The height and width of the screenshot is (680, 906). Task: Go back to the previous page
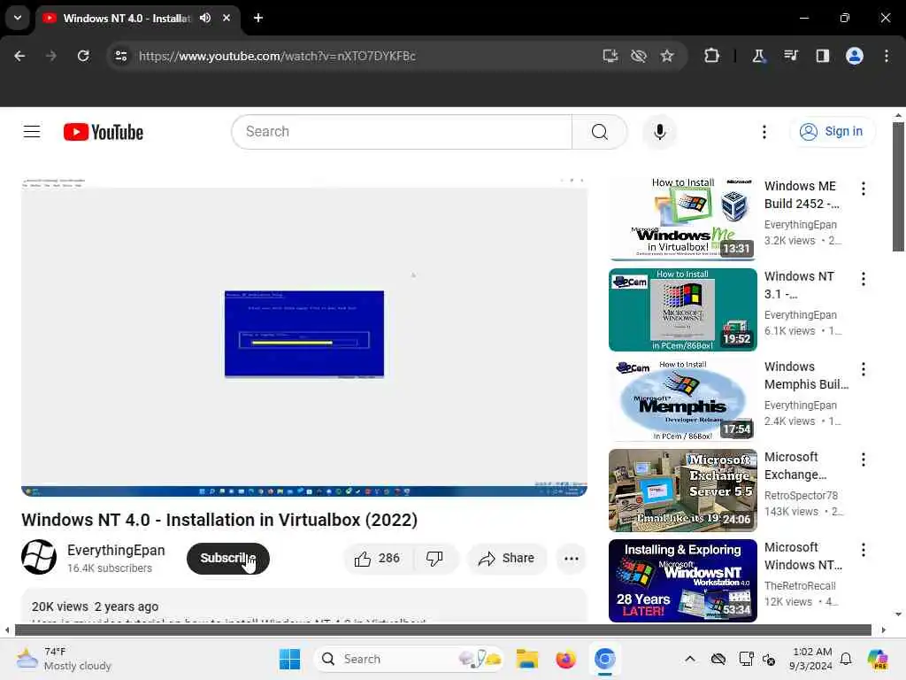(19, 56)
